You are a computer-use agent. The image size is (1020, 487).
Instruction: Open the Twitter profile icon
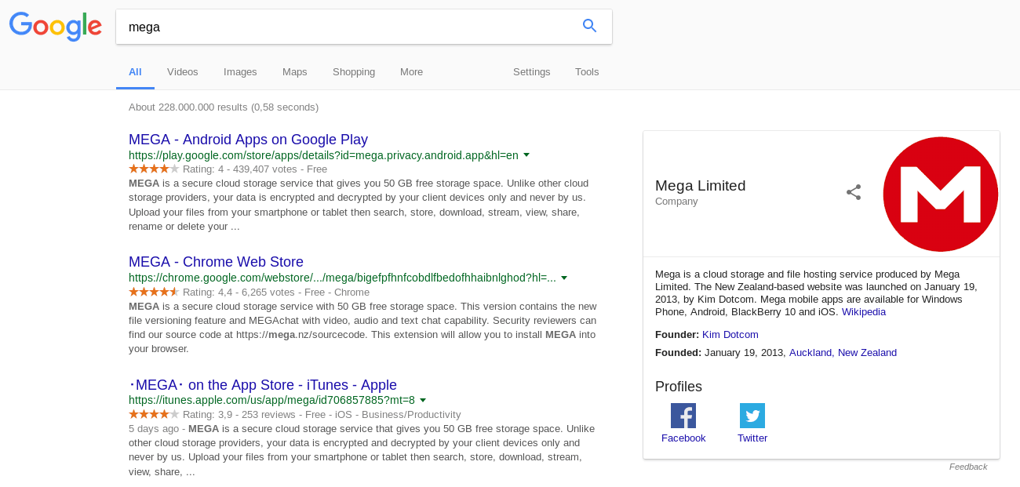point(752,416)
